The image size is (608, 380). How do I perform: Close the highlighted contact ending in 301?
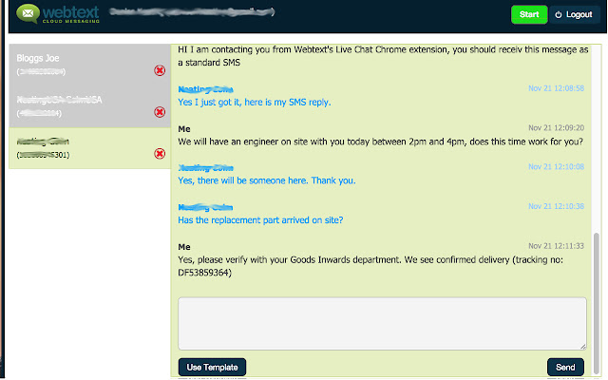pos(160,154)
